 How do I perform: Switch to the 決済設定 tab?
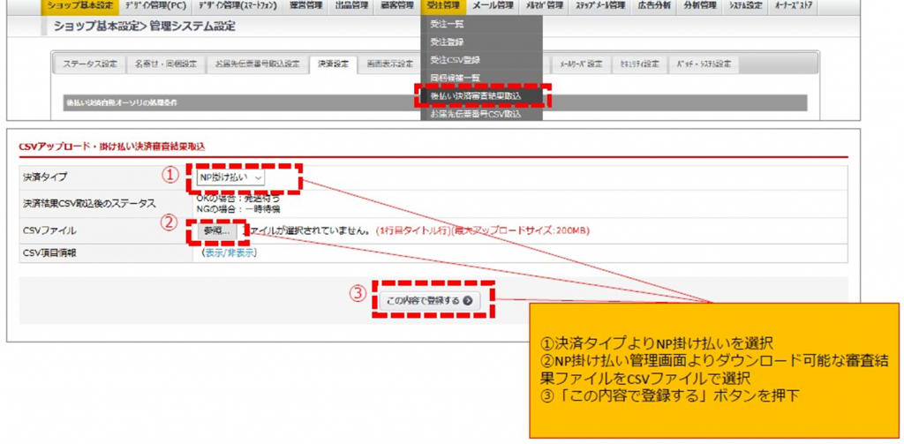click(333, 64)
